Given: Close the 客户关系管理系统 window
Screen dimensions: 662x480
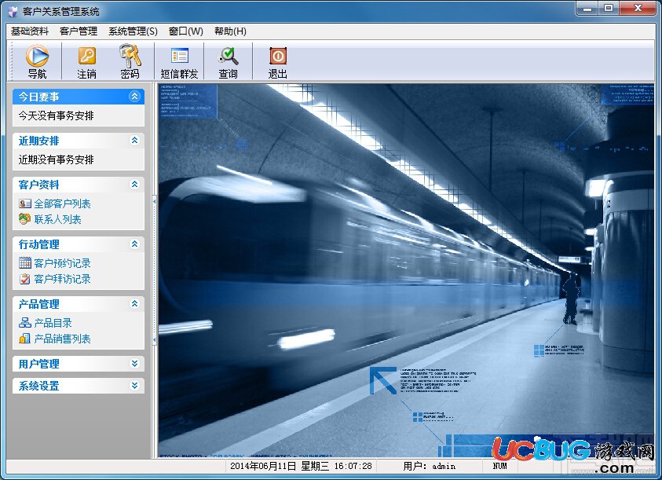Looking at the screenshot, I should point(638,8).
